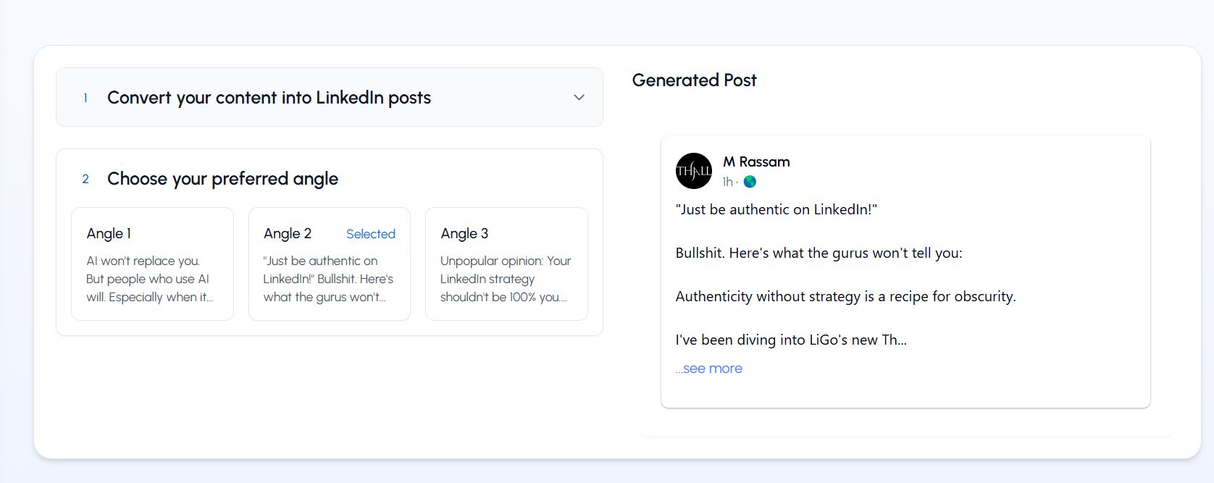Viewport: 1214px width, 483px height.
Task: Click the truncated "I've been diving" line
Action: 790,340
